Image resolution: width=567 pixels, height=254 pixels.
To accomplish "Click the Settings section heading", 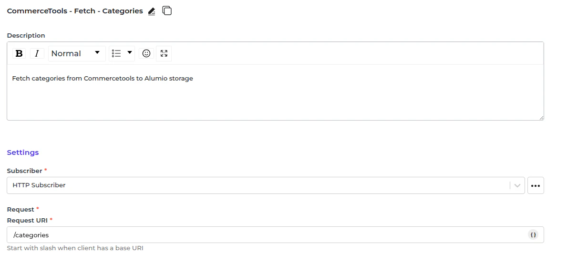I will [23, 152].
